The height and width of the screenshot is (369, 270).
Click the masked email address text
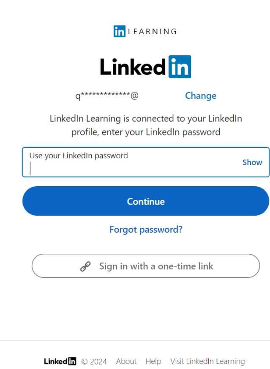pos(107,96)
